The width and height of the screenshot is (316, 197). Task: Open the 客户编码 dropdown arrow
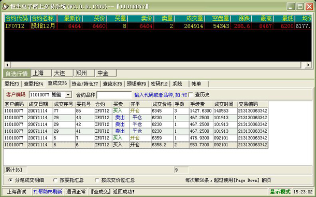(68, 95)
